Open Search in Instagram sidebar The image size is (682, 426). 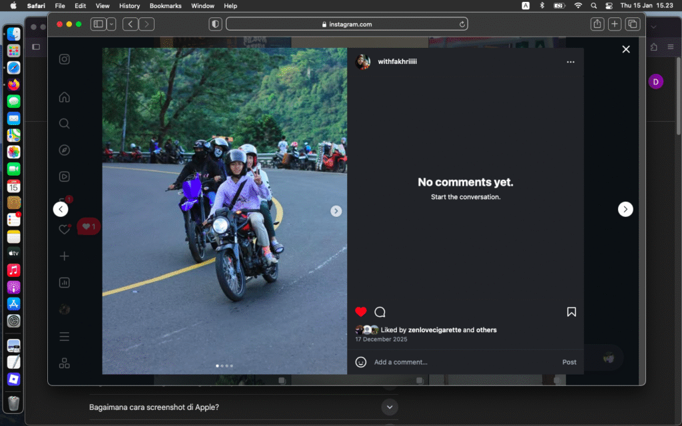coord(65,124)
